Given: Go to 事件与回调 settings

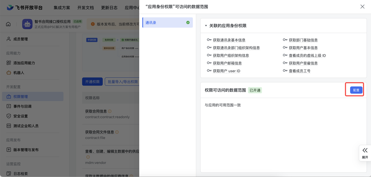Looking at the screenshot, I should [22, 106].
